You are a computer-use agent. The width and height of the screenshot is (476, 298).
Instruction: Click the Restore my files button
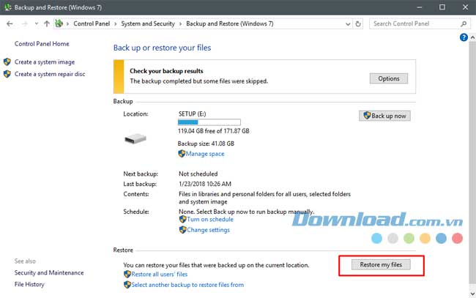[381, 264]
